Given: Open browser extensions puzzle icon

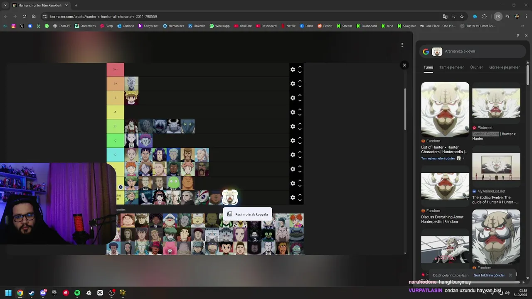Looking at the screenshot, I should pyautogui.click(x=484, y=17).
